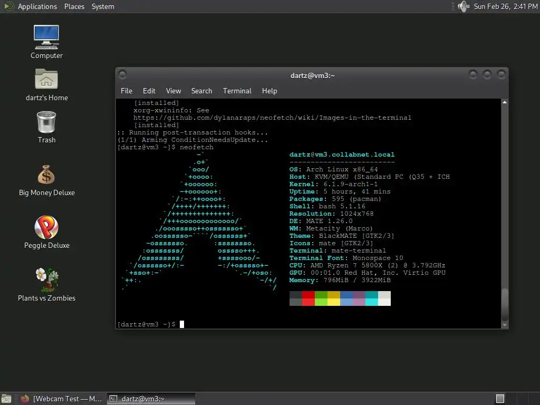Image resolution: width=540 pixels, height=405 pixels.
Task: Click the workspace switcher square in bottom panel
Action: (500, 399)
